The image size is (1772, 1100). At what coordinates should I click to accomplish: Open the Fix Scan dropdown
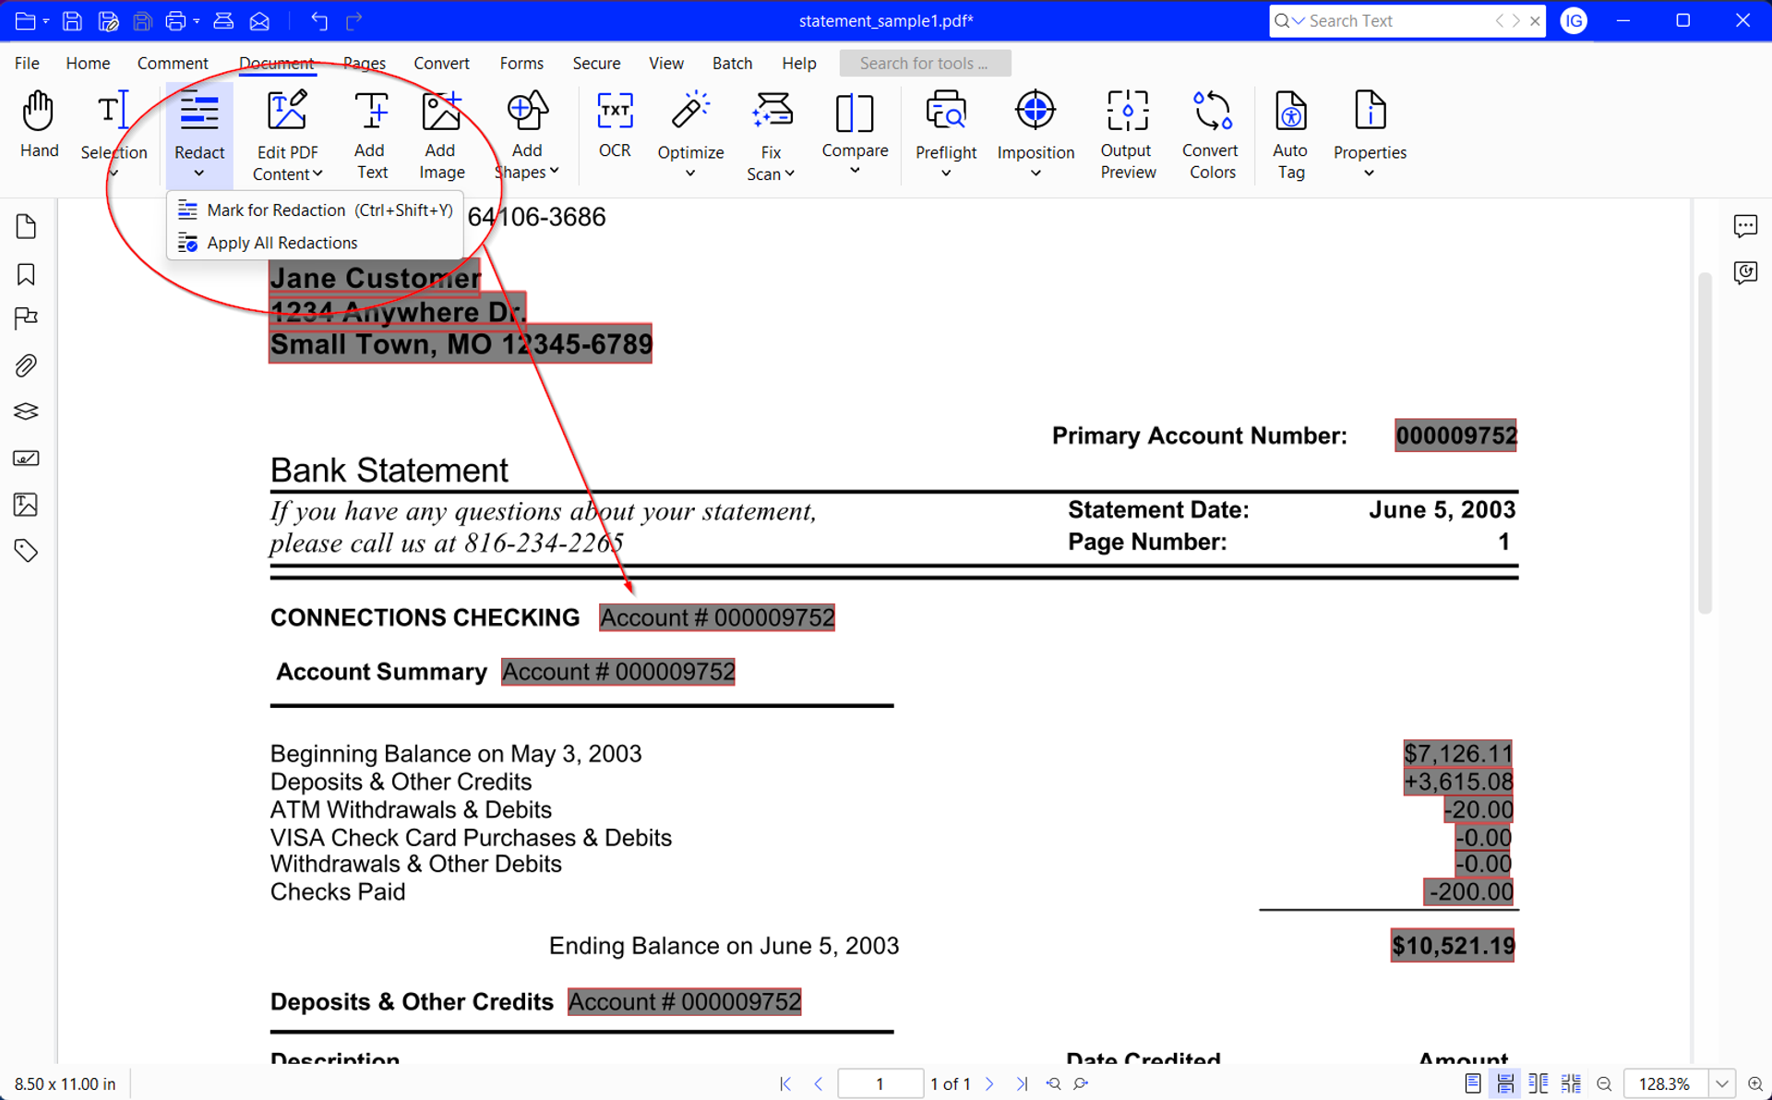pos(790,173)
